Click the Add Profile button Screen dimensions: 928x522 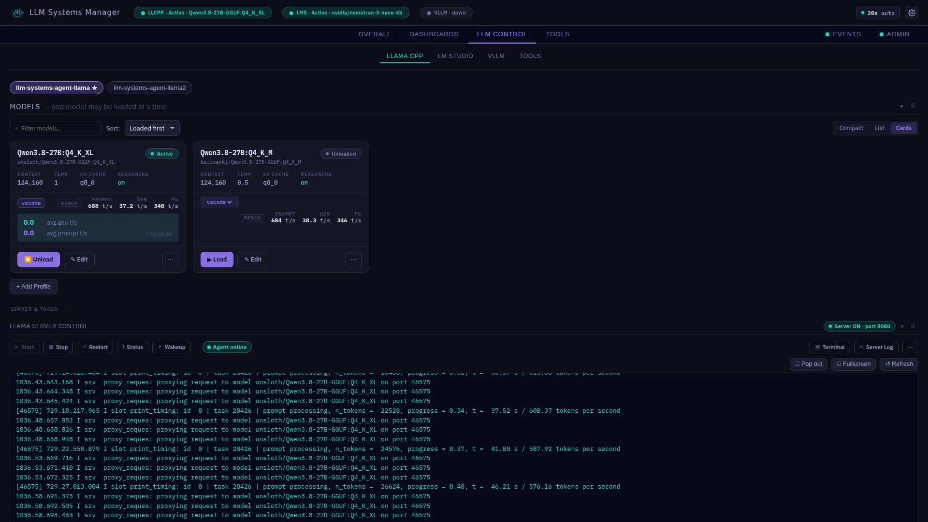click(33, 287)
